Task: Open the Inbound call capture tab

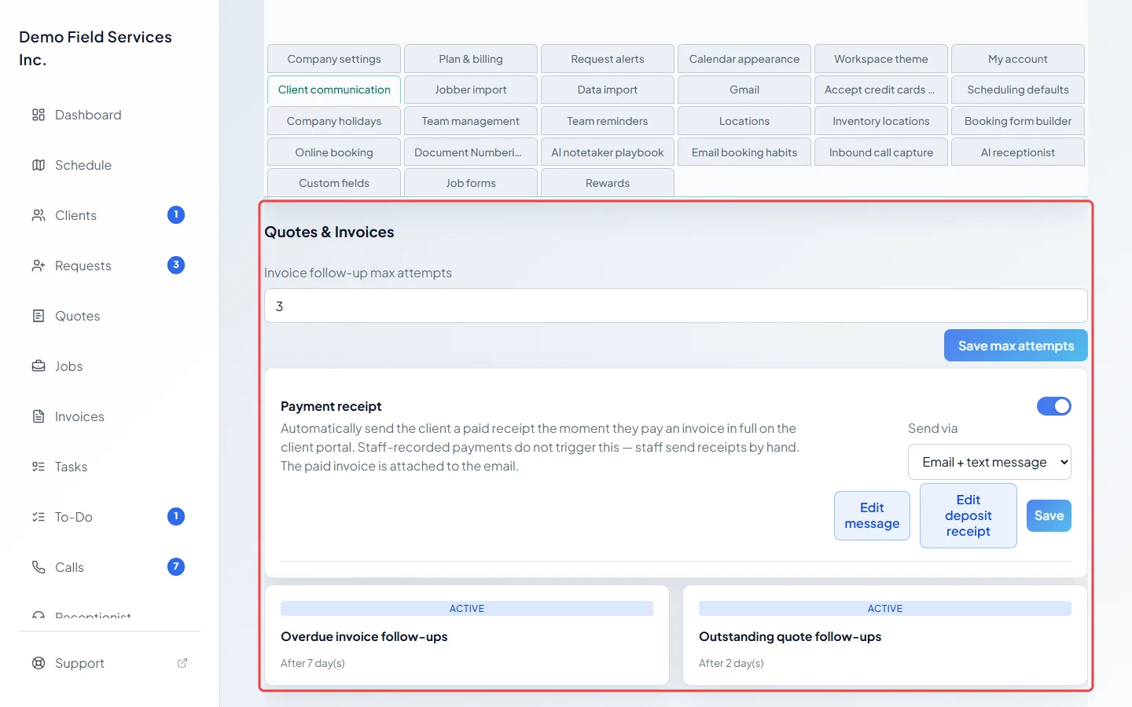Action: click(x=881, y=152)
